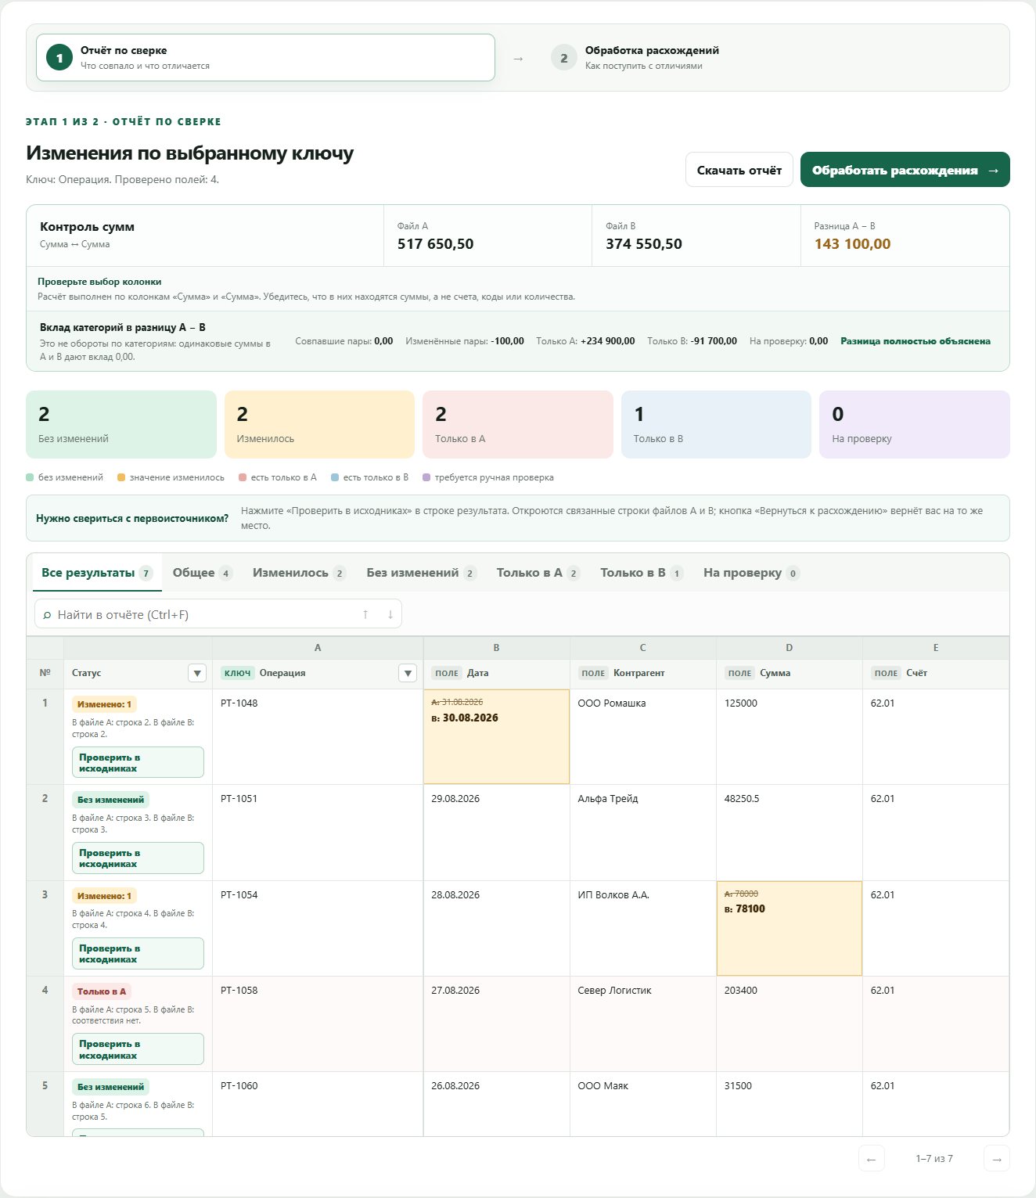Click the green Без изменений summary card

point(121,424)
